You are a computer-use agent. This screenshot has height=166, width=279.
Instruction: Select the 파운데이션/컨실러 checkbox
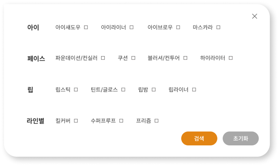[x=103, y=58]
